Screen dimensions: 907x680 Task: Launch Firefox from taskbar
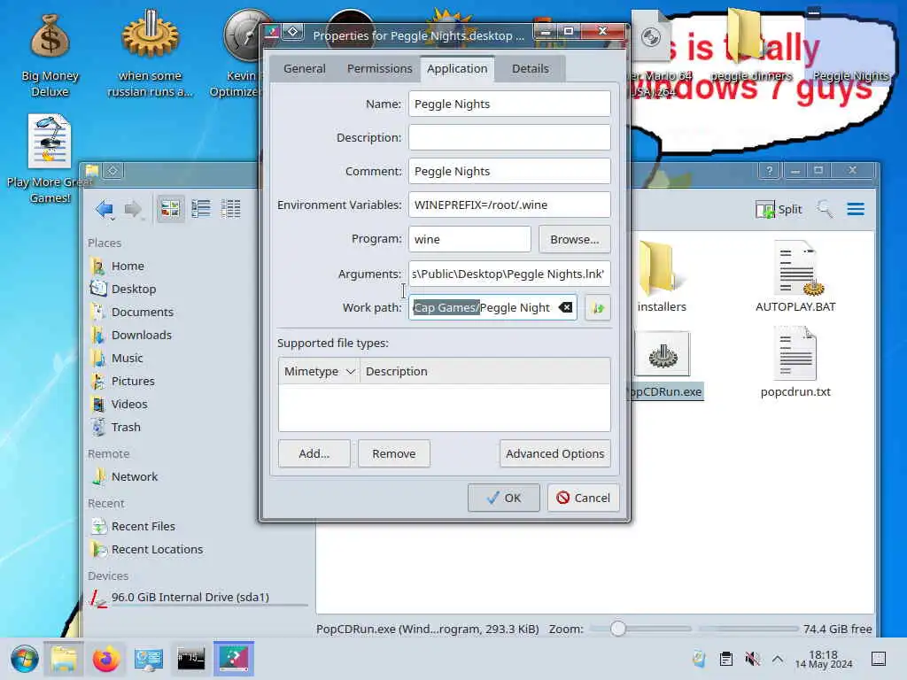106,659
